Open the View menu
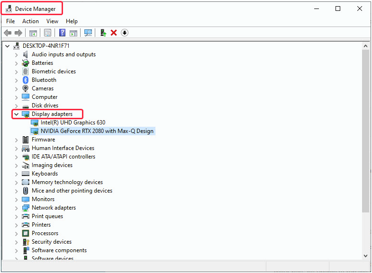372x273 pixels. point(52,21)
